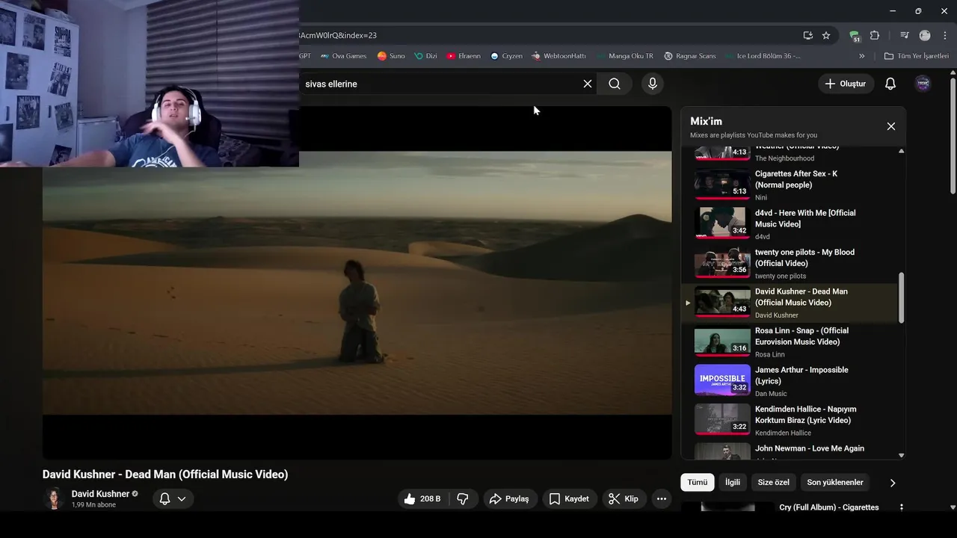Image resolution: width=957 pixels, height=538 pixels.
Task: Click the YouTube search magnifier button
Action: 615,84
